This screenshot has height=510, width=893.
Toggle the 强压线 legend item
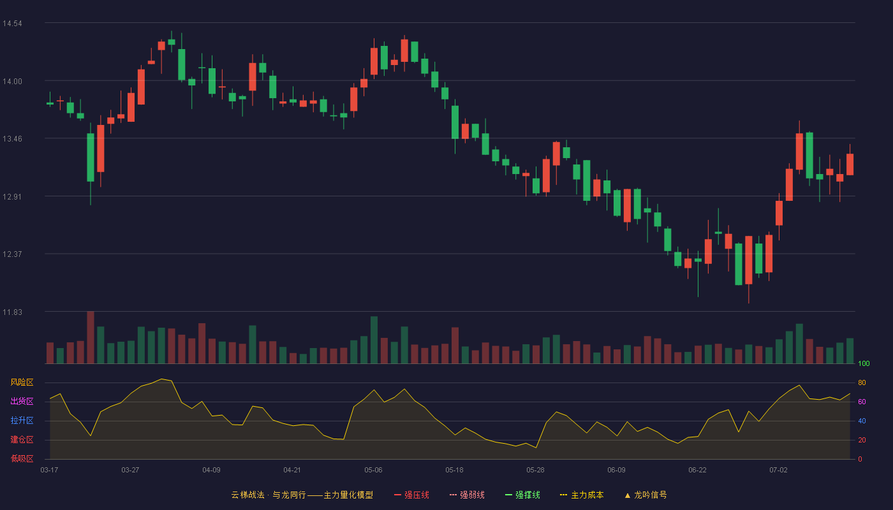(x=411, y=495)
